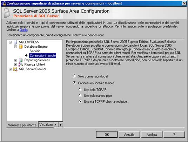Click the SQLEXPRESS server instance icon
This screenshot has height=142, width=188.
pyautogui.click(x=15, y=42)
